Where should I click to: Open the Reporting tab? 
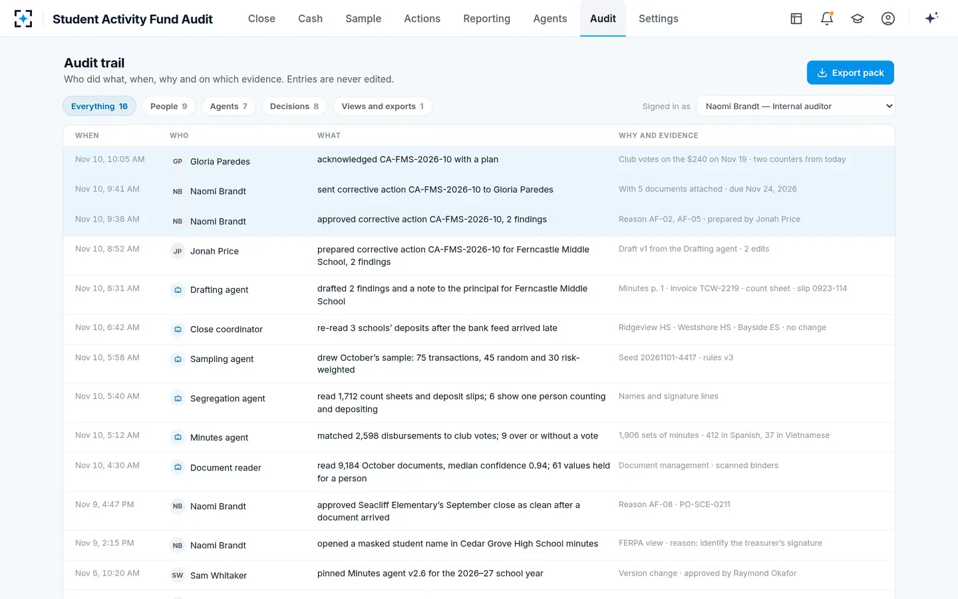[x=487, y=19]
